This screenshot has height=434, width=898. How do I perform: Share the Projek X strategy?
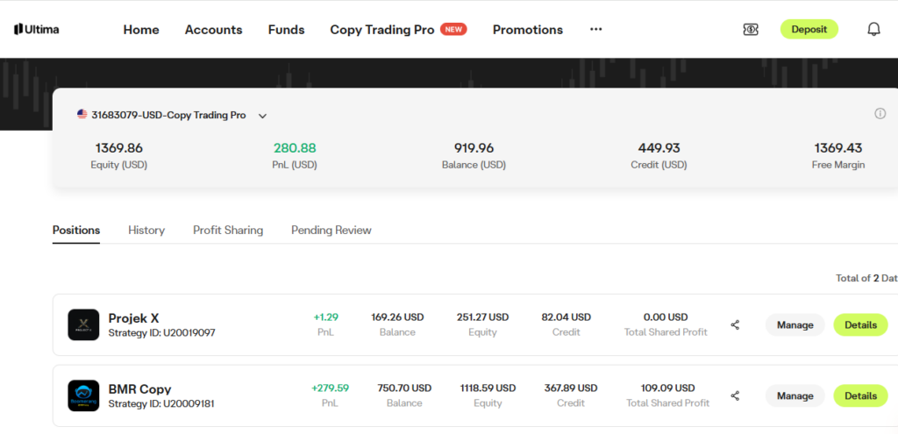[736, 325]
